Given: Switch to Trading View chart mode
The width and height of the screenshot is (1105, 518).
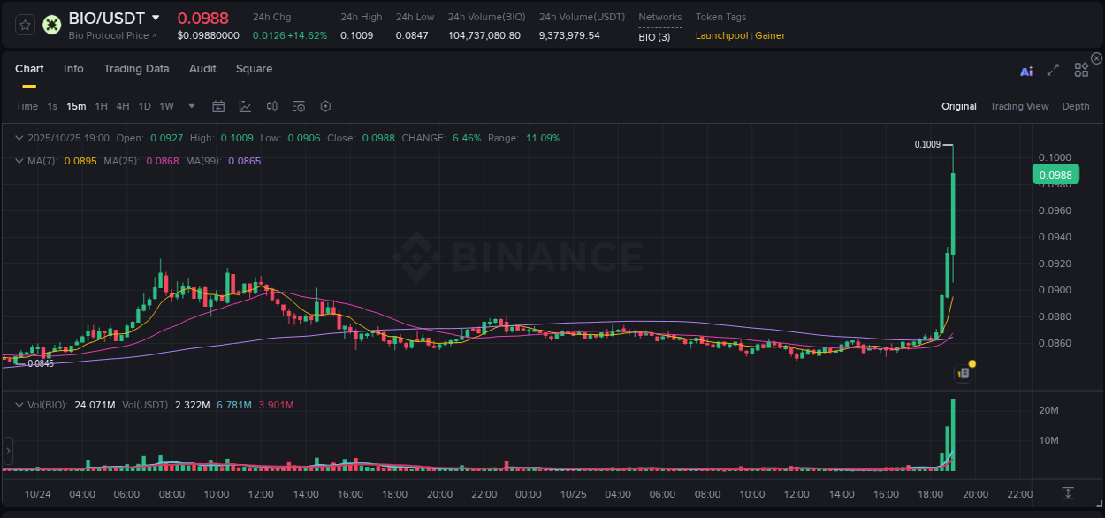Looking at the screenshot, I should tap(1019, 106).
